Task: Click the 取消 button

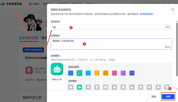Action: [x=154, y=97]
